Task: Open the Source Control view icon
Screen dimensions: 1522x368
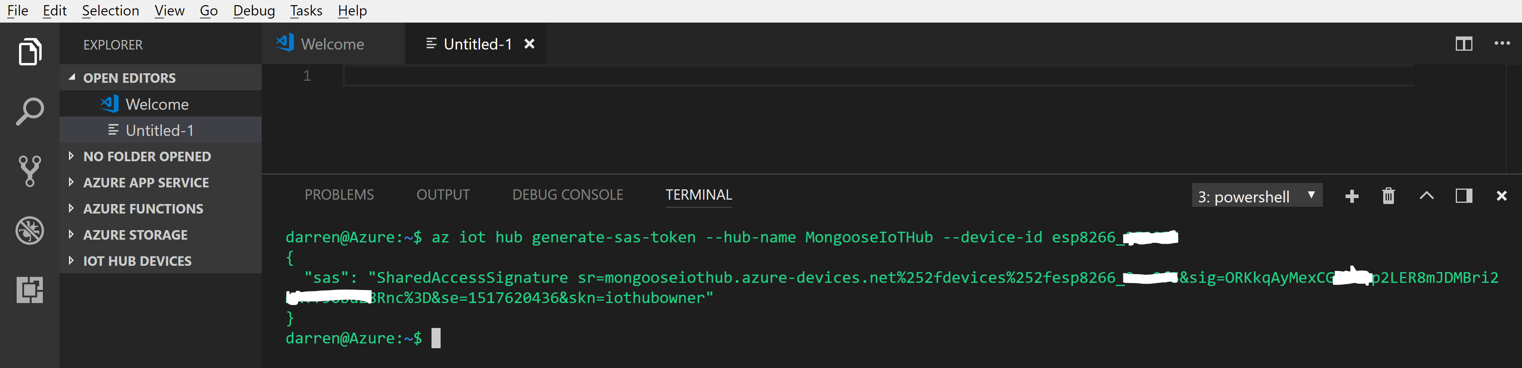Action: click(29, 171)
